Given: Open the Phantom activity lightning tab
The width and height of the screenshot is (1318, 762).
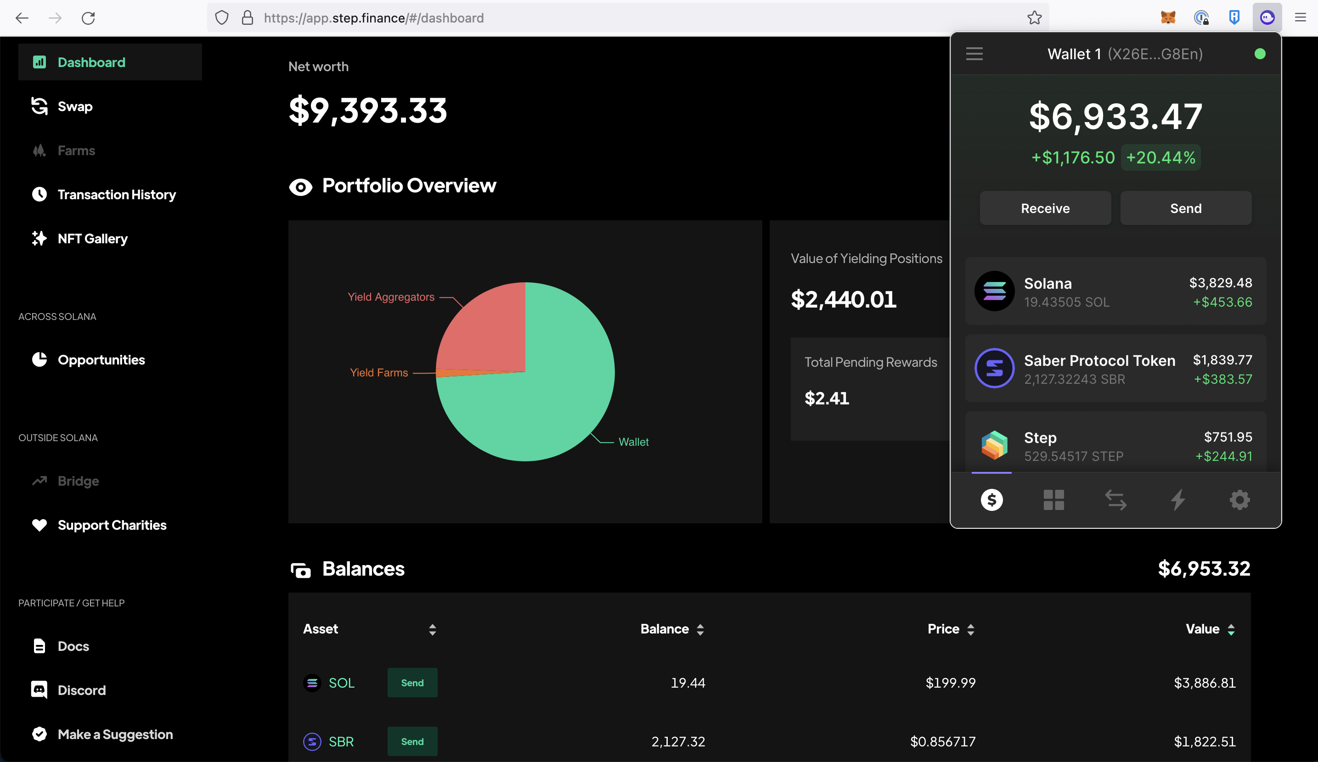Looking at the screenshot, I should pyautogui.click(x=1177, y=499).
